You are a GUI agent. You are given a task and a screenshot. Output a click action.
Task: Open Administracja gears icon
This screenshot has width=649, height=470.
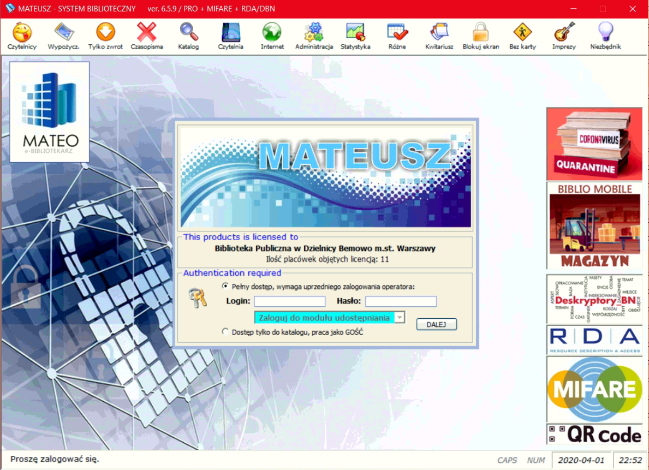[314, 33]
